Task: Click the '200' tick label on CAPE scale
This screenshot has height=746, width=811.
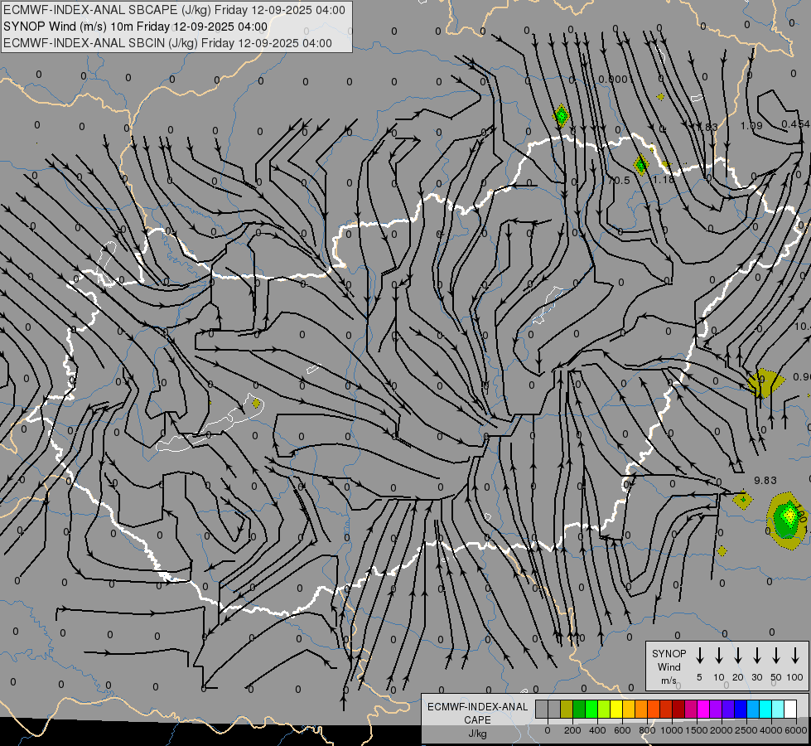Action: (x=572, y=730)
